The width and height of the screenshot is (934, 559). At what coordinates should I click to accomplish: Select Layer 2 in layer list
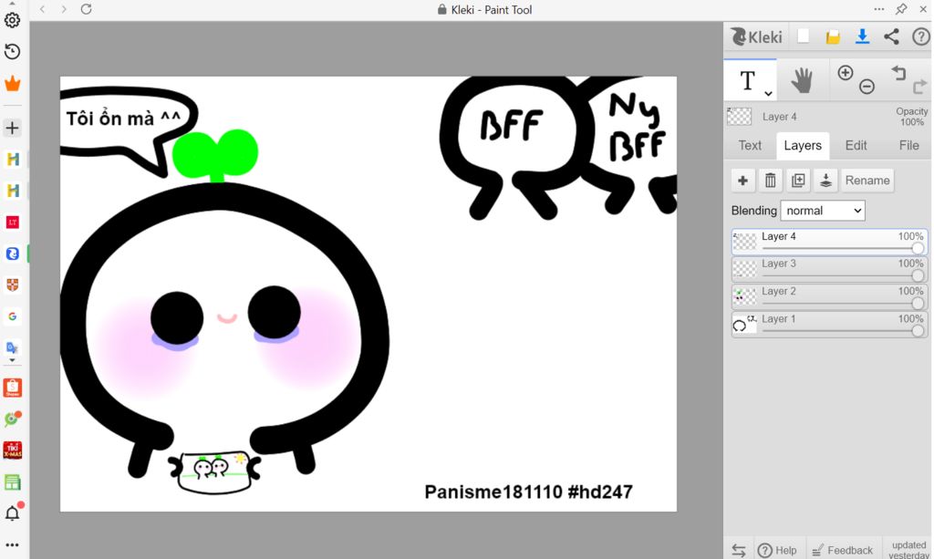829,297
